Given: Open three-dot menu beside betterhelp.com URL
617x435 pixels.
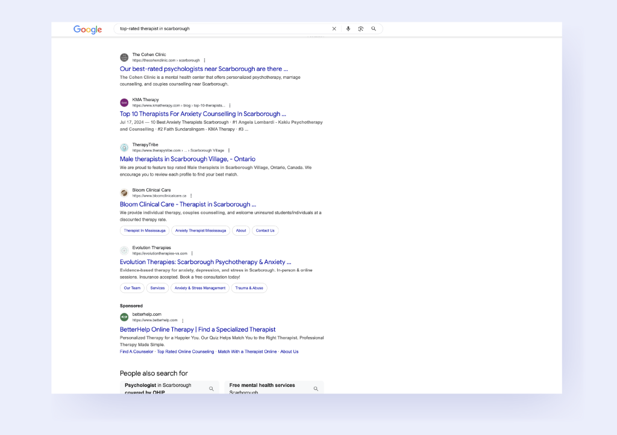Looking at the screenshot, I should point(183,321).
